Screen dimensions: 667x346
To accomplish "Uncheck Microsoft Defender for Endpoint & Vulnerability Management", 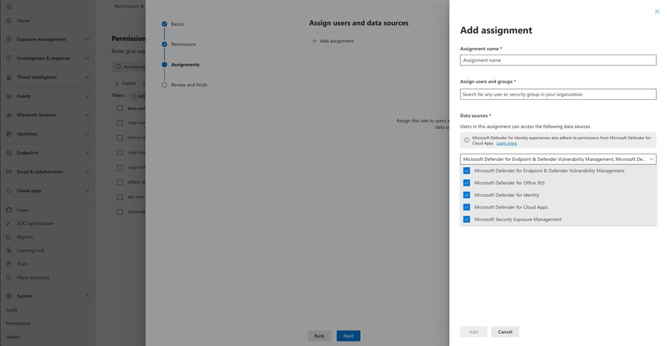I will 467,170.
